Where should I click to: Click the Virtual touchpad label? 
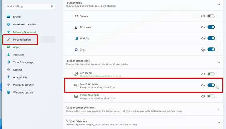pos(90,95)
